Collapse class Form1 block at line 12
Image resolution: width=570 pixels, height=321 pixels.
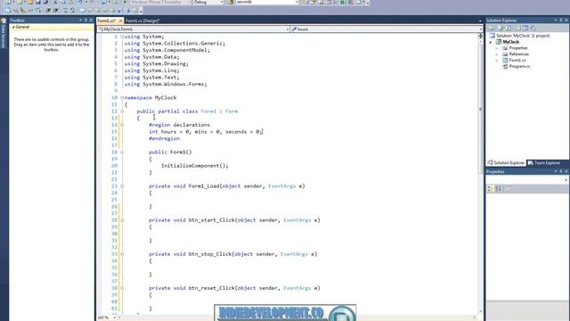[122, 111]
